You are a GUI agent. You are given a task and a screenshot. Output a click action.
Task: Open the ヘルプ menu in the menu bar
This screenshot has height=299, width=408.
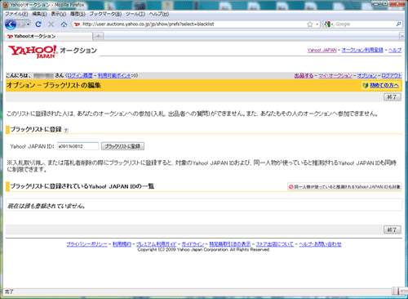point(159,14)
